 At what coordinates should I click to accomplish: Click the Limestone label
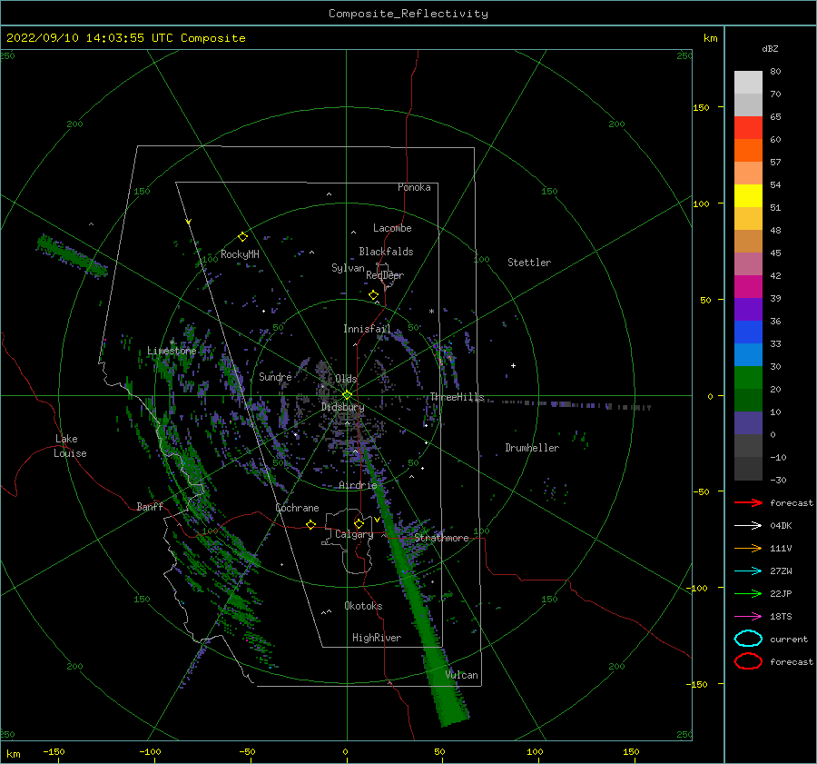(172, 351)
